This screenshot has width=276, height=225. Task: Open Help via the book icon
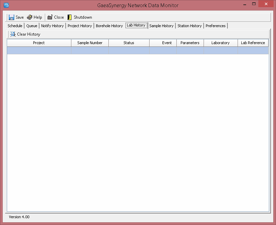(30, 17)
